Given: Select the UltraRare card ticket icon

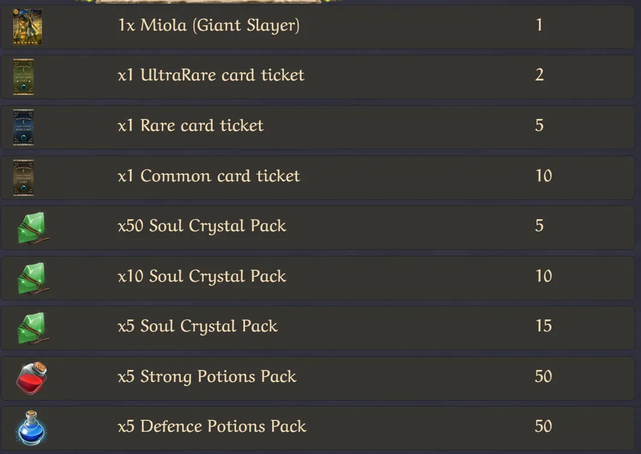Looking at the screenshot, I should tap(23, 77).
